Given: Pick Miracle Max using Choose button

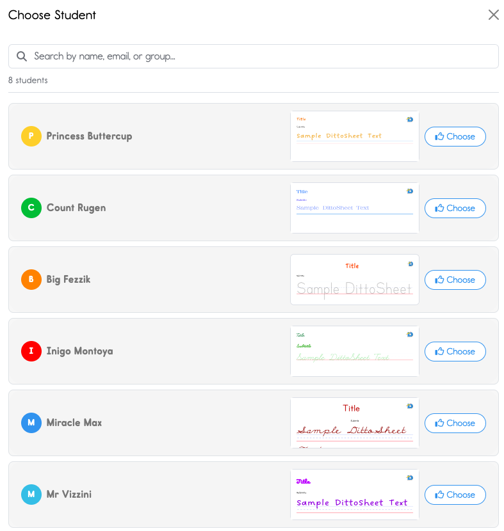Looking at the screenshot, I should (455, 423).
